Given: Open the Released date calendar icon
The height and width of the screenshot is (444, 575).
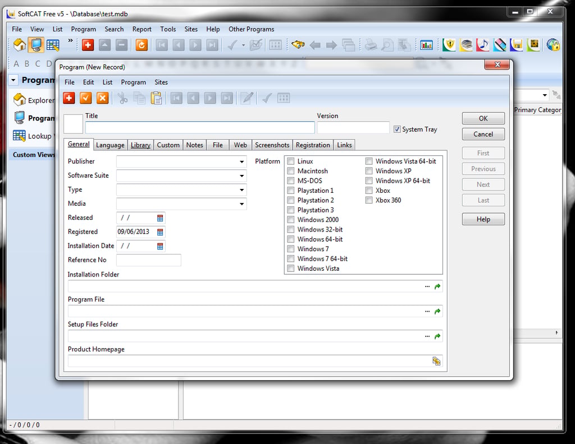Looking at the screenshot, I should tap(160, 218).
